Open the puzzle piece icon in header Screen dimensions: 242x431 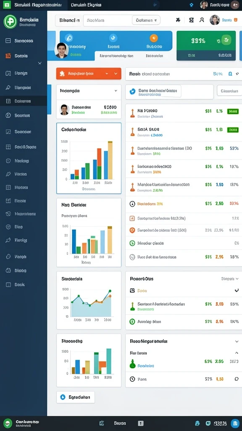pos(178,20)
